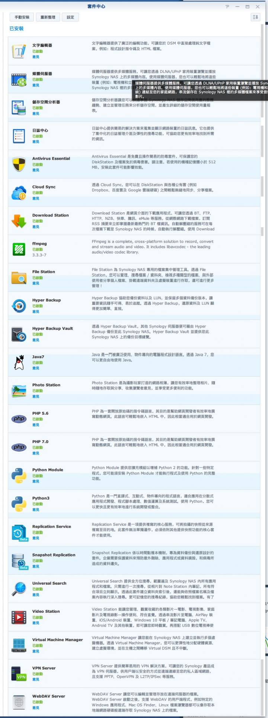
Task: Click 已啟動 status under Universal Search
Action: (x=38, y=589)
